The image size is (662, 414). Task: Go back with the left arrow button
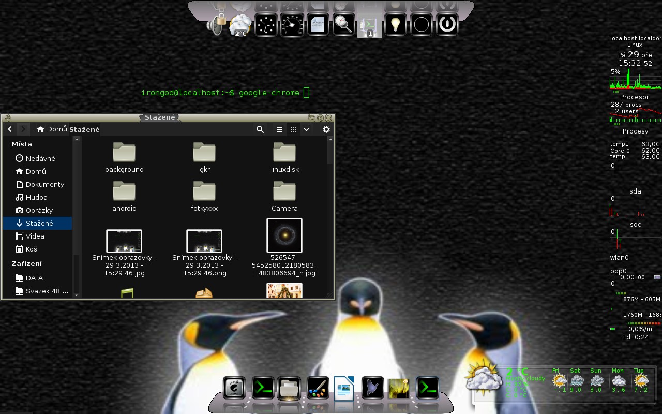pyautogui.click(x=10, y=129)
